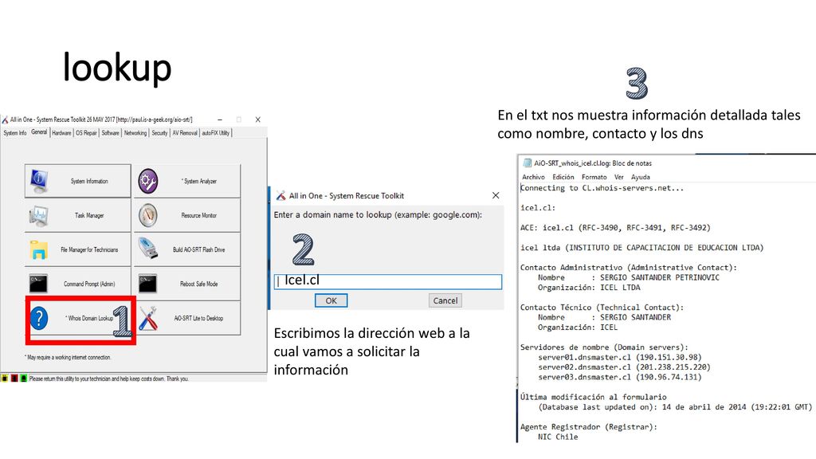
Task: Click the System Information button label
Action: (89, 181)
